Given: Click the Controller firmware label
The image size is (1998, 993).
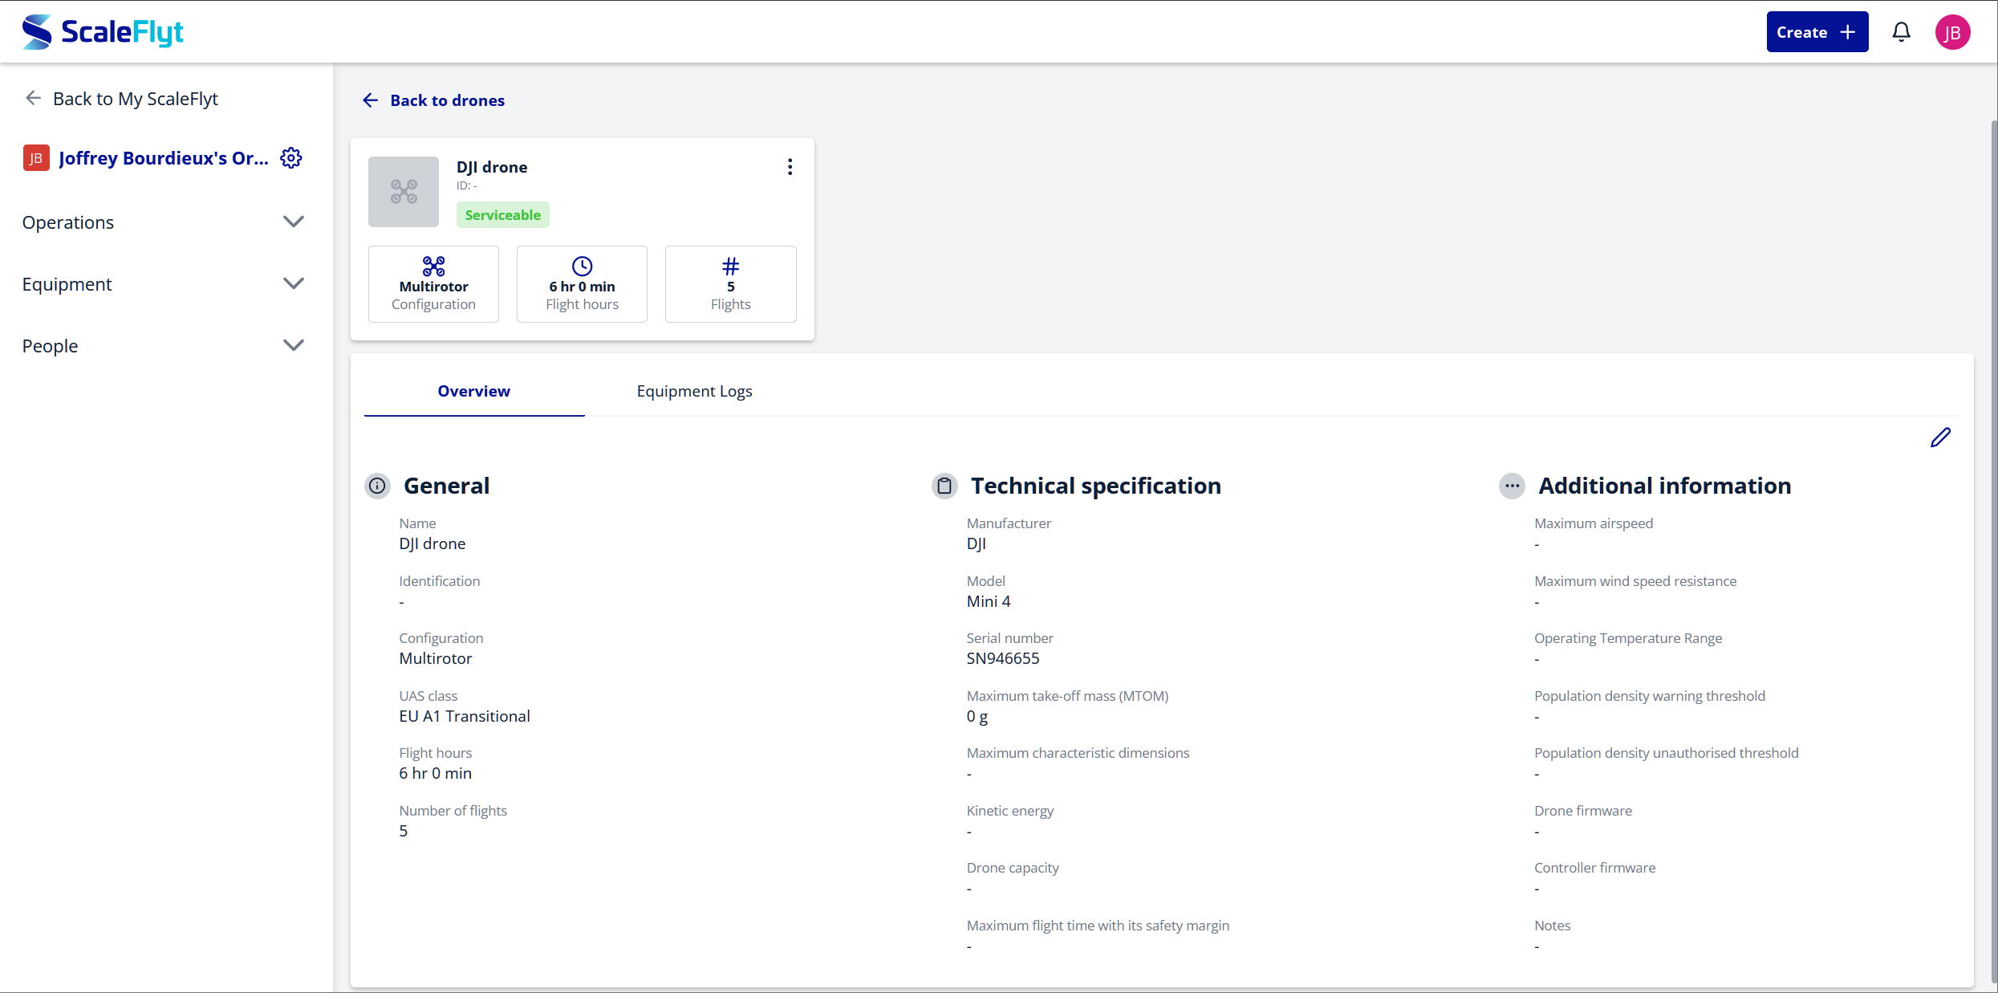Looking at the screenshot, I should point(1595,868).
